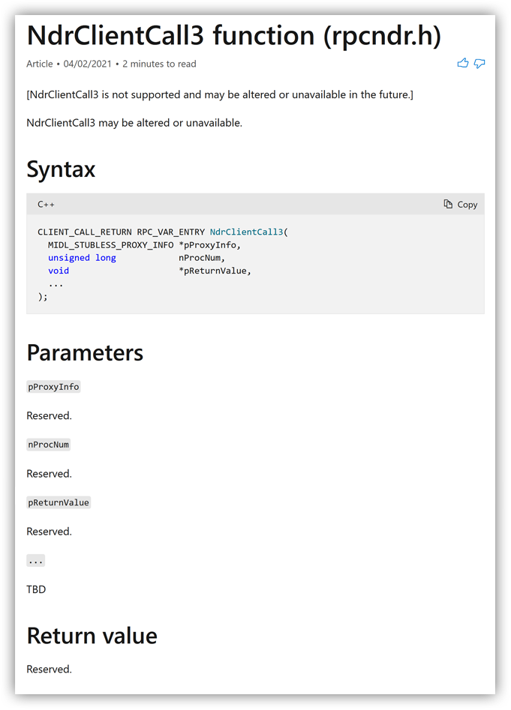Image resolution: width=511 pixels, height=710 pixels.
Task: Click CLIENT_CALL_RETURN in the code block
Action: pyautogui.click(x=85, y=232)
